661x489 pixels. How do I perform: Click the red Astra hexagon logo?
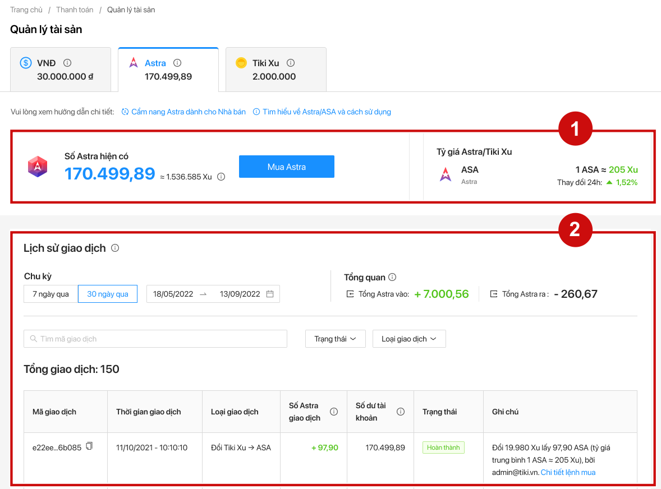38,167
